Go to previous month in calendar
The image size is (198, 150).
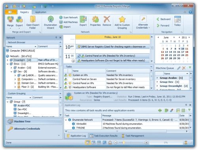click(158, 37)
